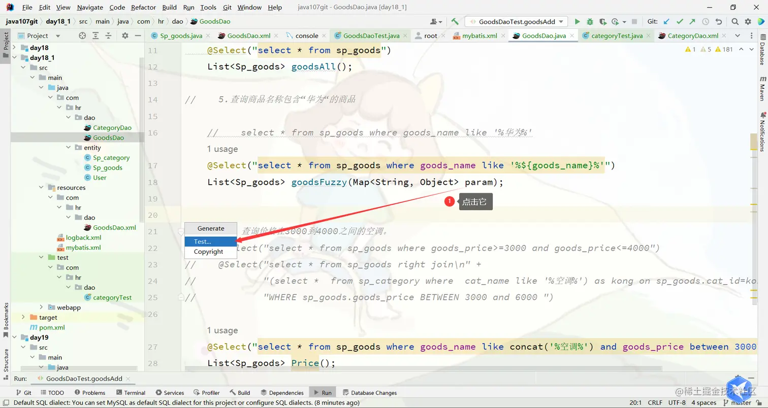Click Select Opened File target icon
The image size is (768, 408).
pos(82,36)
